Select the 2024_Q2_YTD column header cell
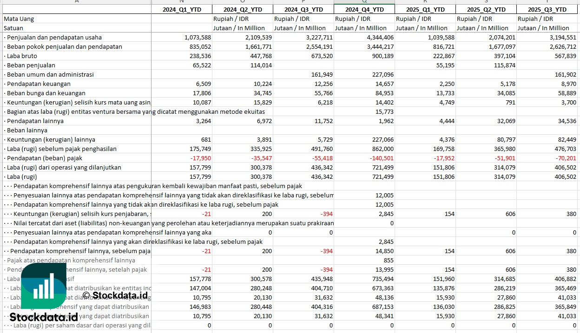The image size is (580, 333). tap(243, 9)
